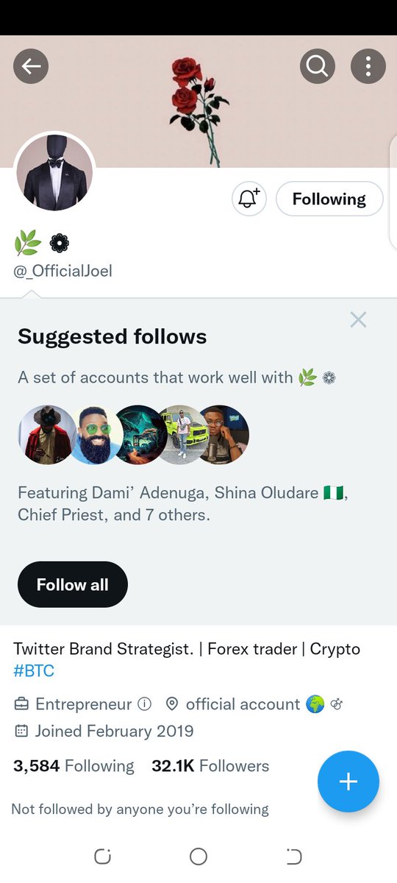397x883 pixels.
Task: Open the profile avatar picture
Action: pyautogui.click(x=54, y=172)
